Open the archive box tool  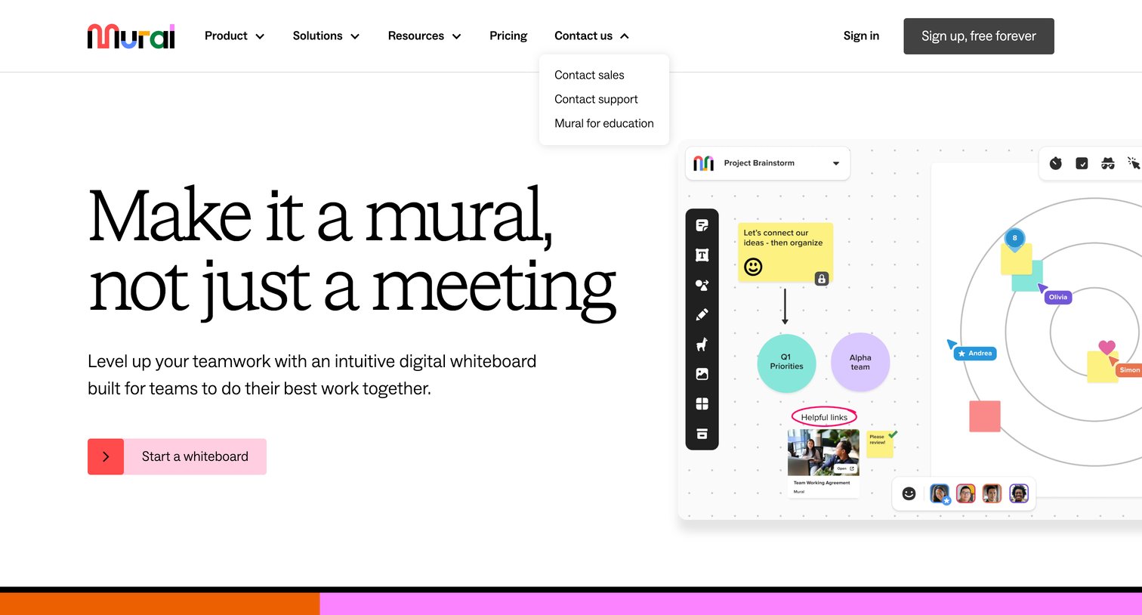(x=702, y=434)
